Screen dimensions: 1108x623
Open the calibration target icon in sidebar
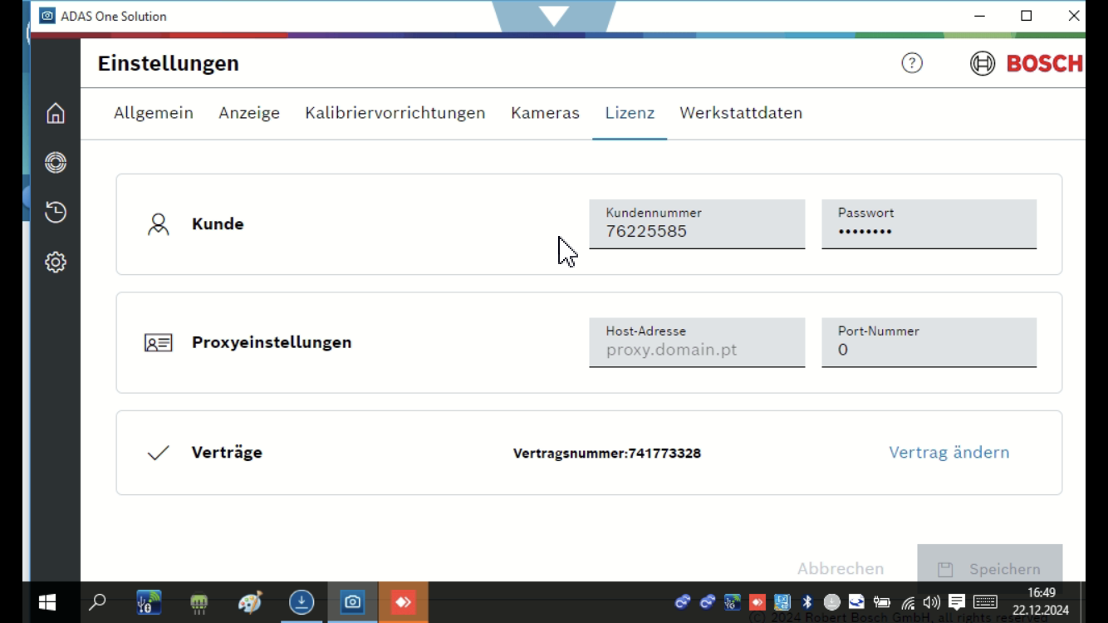[x=56, y=163]
